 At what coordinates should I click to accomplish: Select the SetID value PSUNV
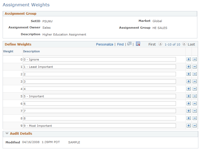click(48, 21)
